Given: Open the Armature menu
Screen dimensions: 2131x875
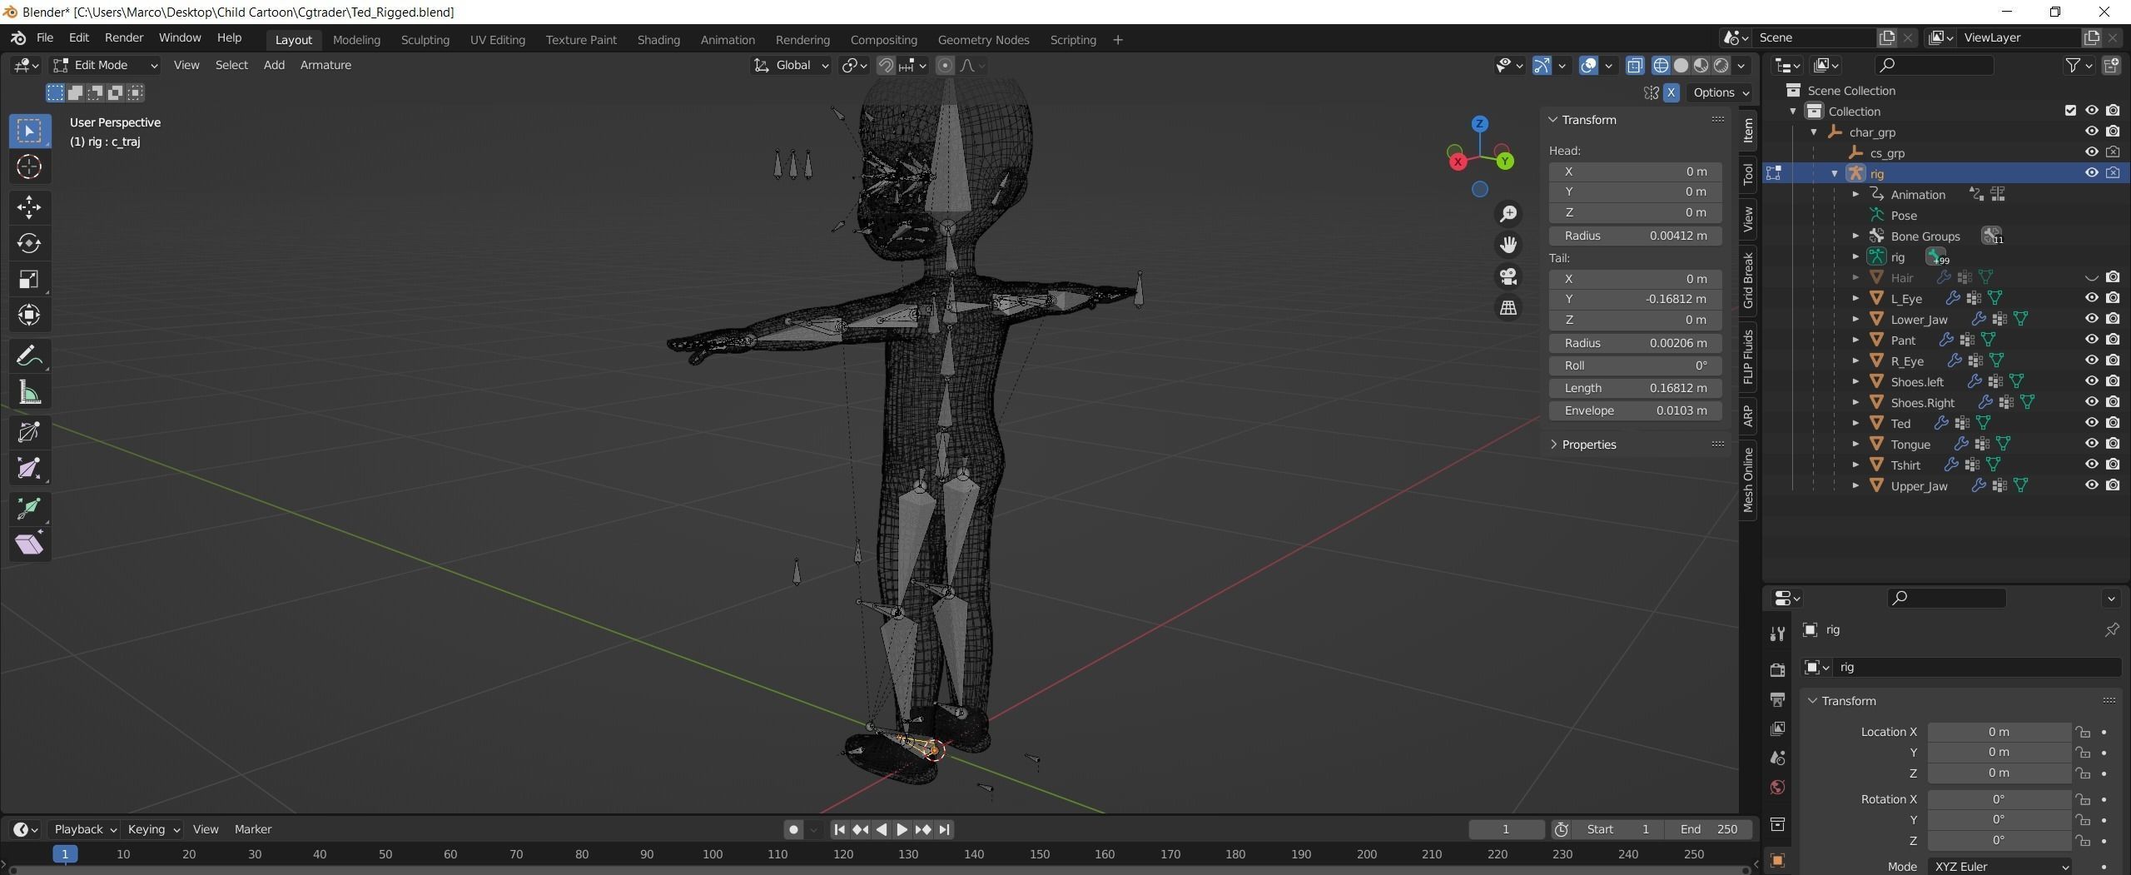Looking at the screenshot, I should click(x=325, y=65).
